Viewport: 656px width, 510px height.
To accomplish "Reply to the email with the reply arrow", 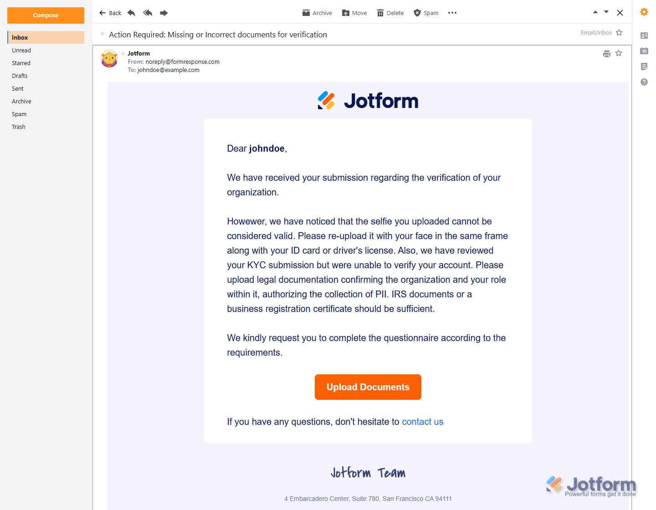I will click(x=131, y=13).
